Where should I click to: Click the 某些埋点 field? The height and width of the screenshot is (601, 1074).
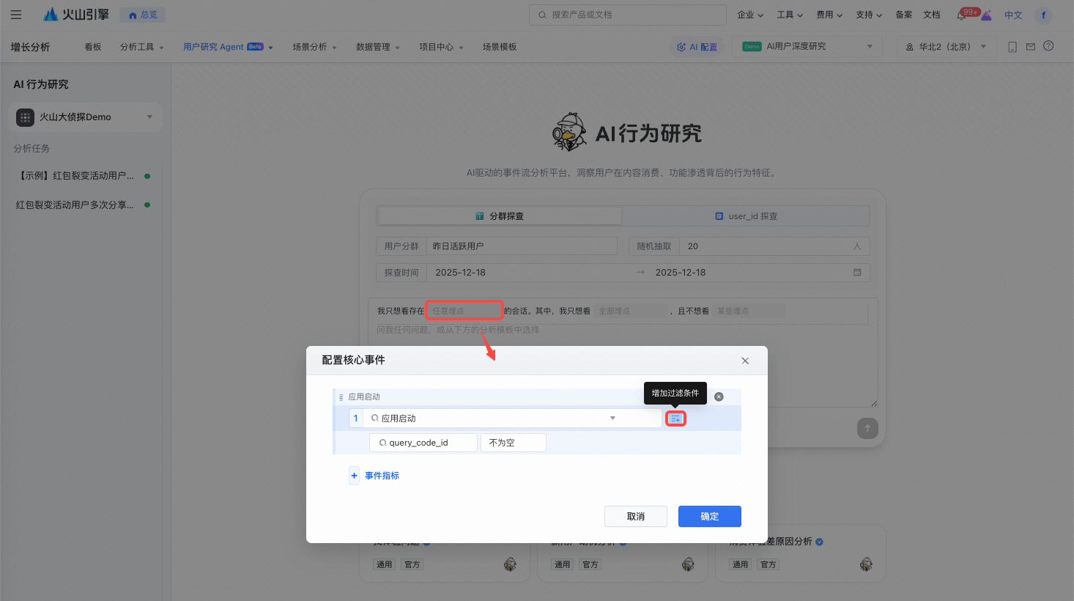tap(749, 311)
